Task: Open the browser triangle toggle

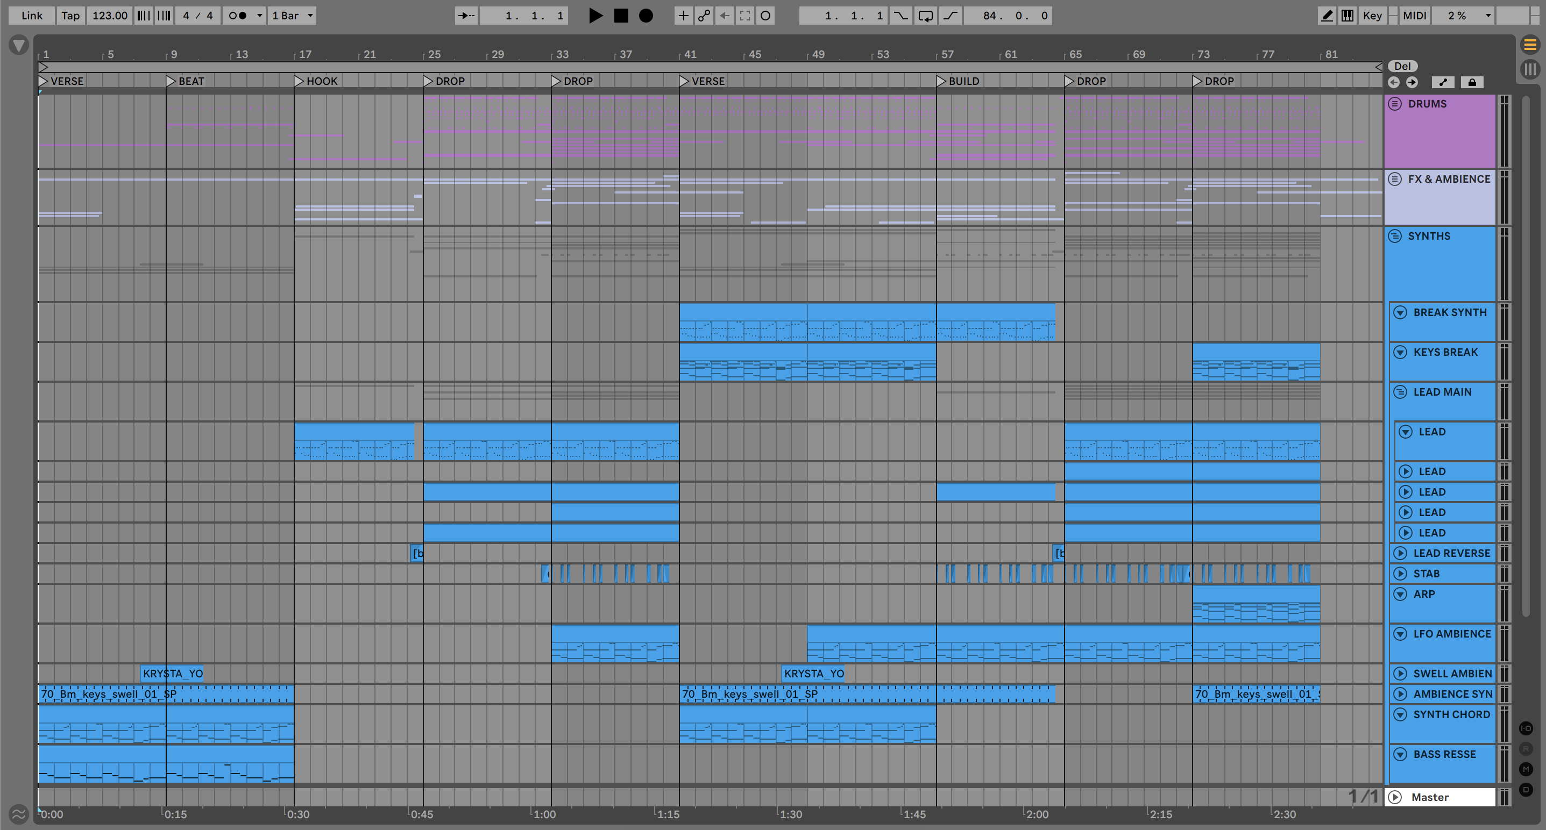Action: click(19, 45)
